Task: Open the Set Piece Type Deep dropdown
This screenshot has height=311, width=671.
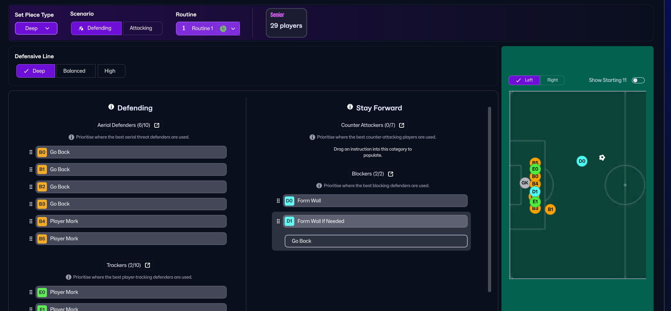Action: click(36, 28)
